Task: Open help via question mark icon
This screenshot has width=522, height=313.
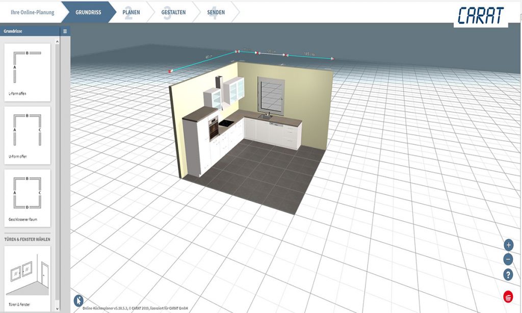Action: pos(508,275)
